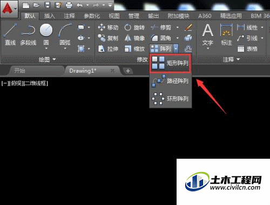Viewport: 270px width, 205px height.
Task: Click the Explode tool icon
Action: (x=188, y=38)
